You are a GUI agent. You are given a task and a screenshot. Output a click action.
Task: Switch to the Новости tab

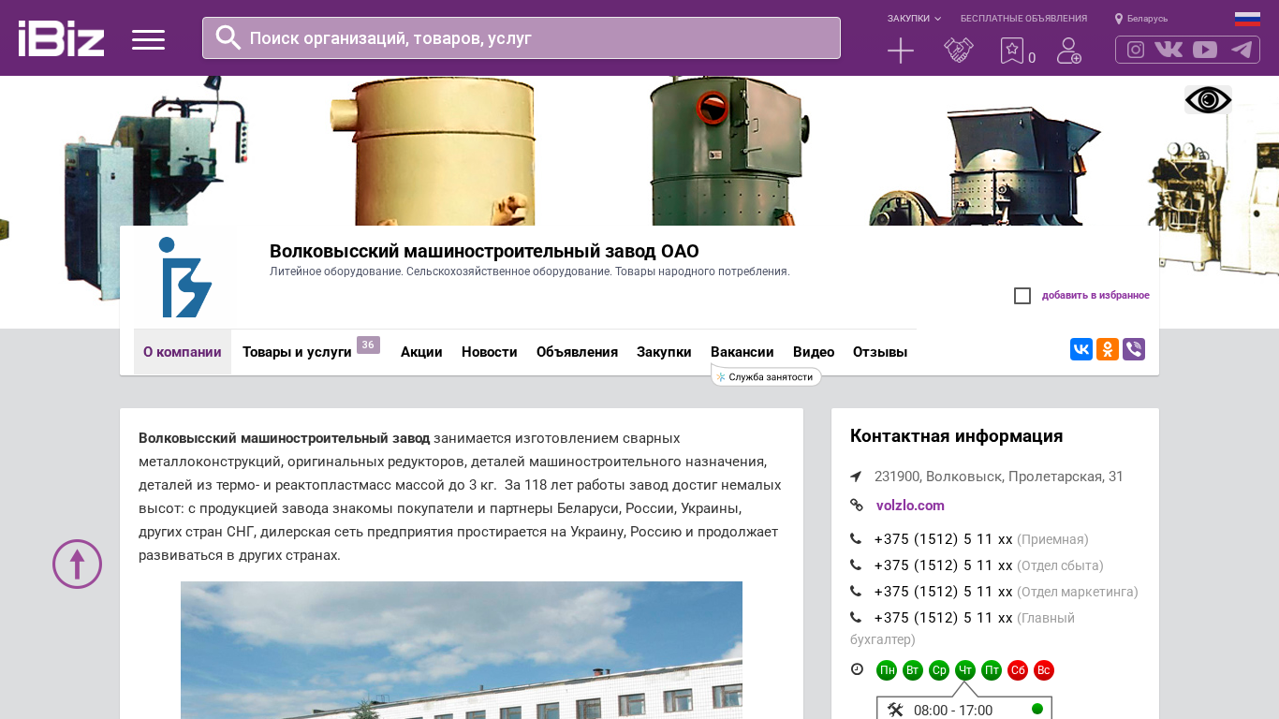pyautogui.click(x=490, y=352)
